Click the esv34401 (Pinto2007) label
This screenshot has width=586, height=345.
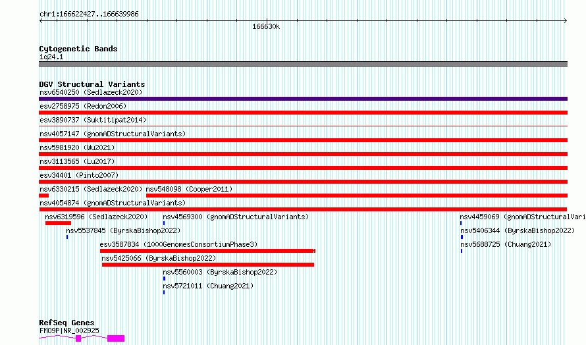click(x=79, y=175)
